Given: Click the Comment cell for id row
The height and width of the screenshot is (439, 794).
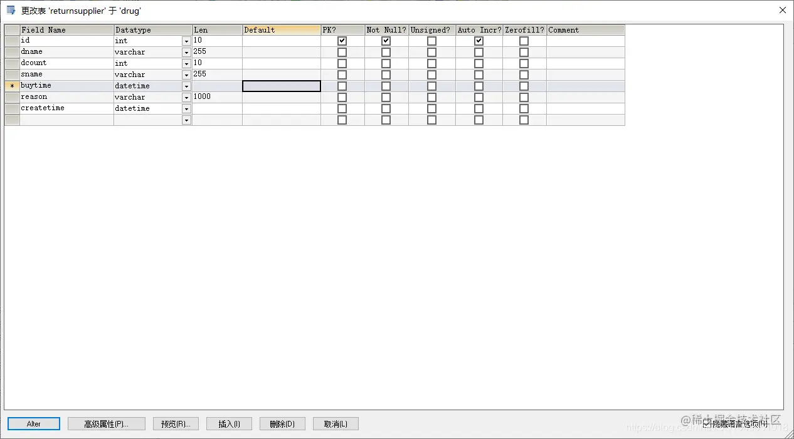Looking at the screenshot, I should point(586,41).
